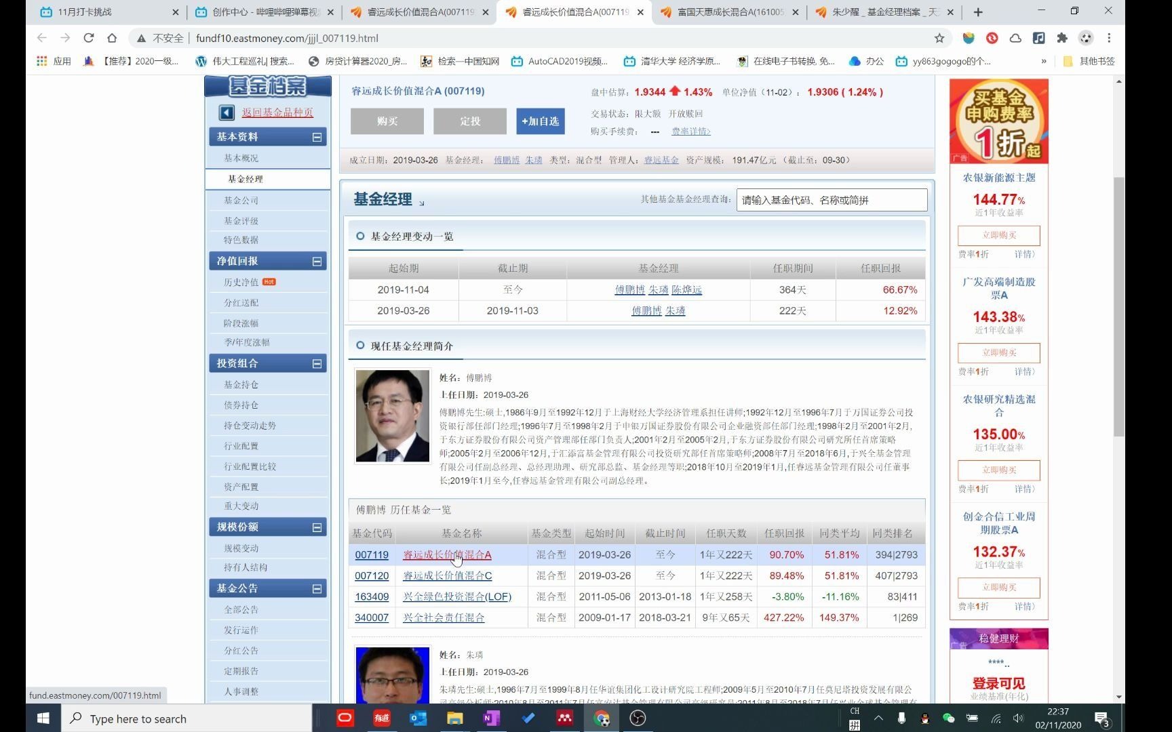The width and height of the screenshot is (1172, 732).
Task: Collapse the 规模份额 section
Action: tap(317, 527)
